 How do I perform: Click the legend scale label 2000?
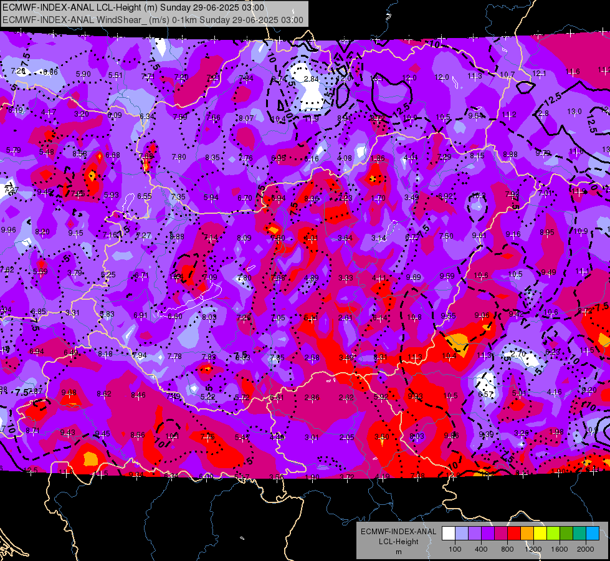click(586, 549)
